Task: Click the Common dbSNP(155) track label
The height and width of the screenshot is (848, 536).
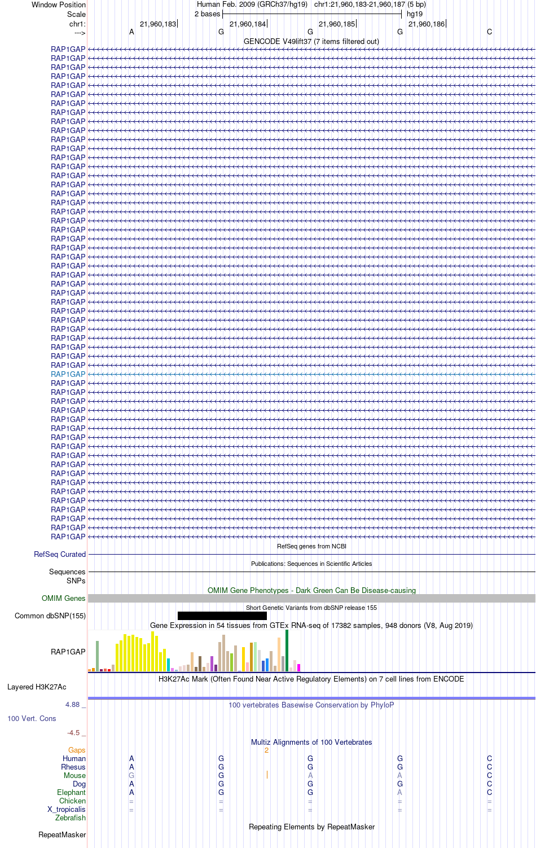Action: pyautogui.click(x=50, y=616)
